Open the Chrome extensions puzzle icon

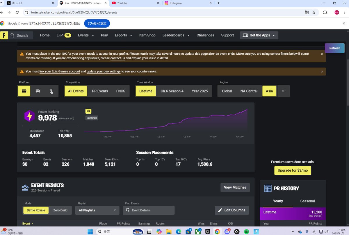(x=325, y=13)
